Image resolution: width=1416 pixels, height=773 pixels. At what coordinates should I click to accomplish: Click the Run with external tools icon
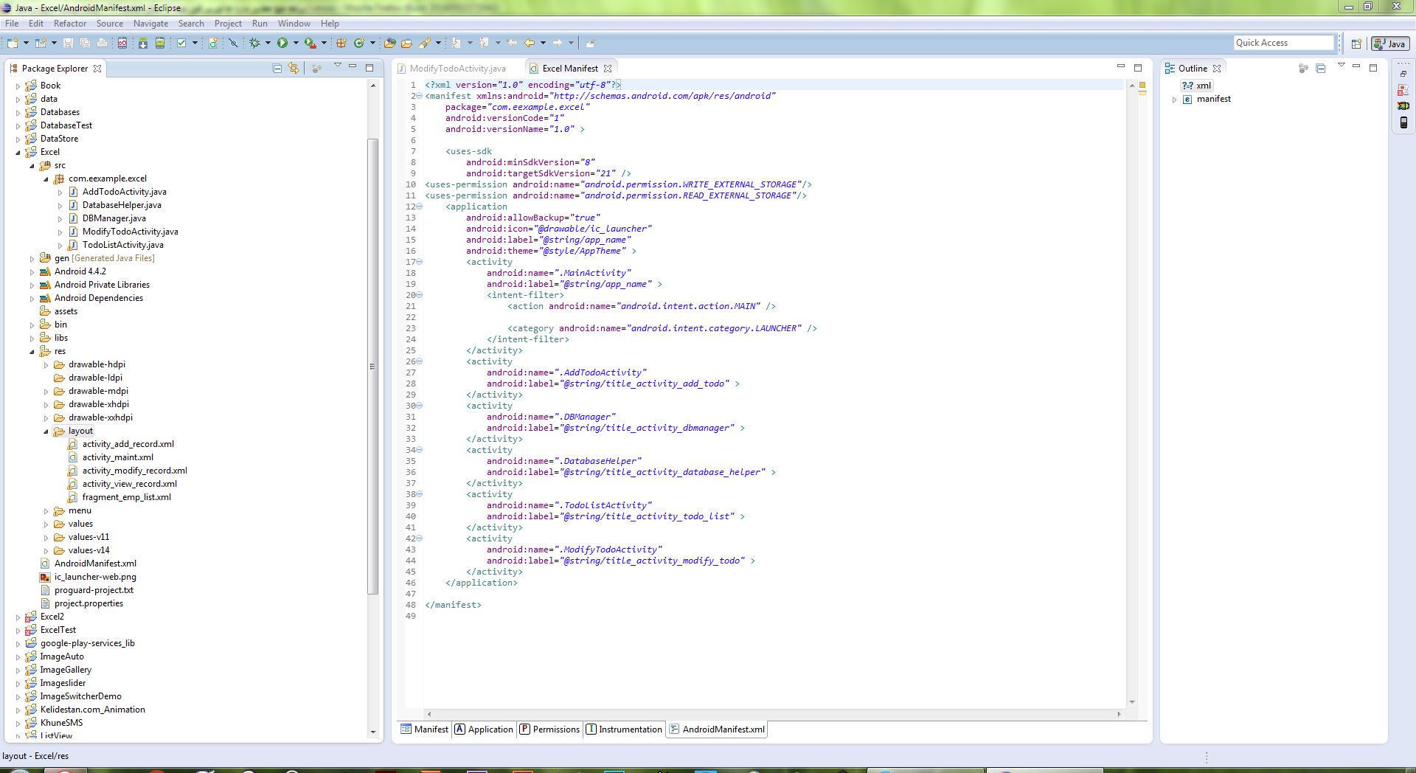(310, 43)
